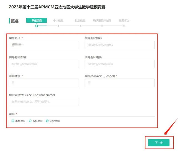Click the 组别 field label
This screenshot has height=152, width=183.
pos(12,114)
